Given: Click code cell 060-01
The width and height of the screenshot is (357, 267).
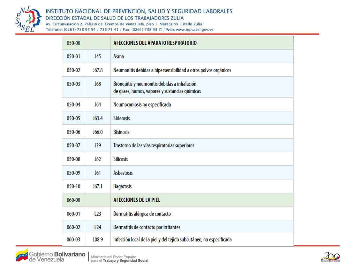Looking at the screenshot, I should coord(73,214).
